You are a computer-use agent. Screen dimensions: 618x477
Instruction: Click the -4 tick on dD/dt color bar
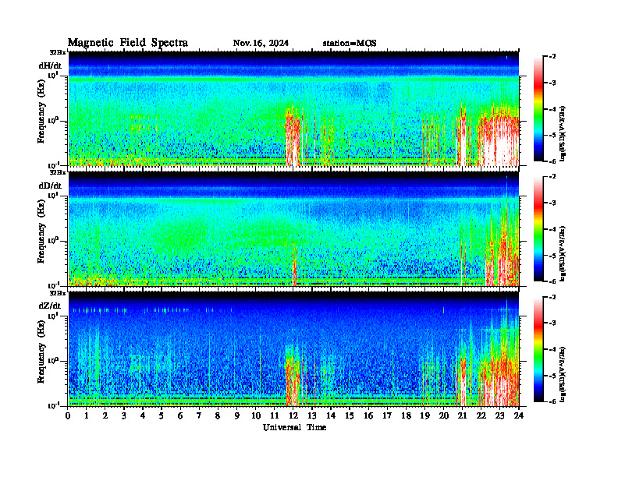[x=552, y=229]
